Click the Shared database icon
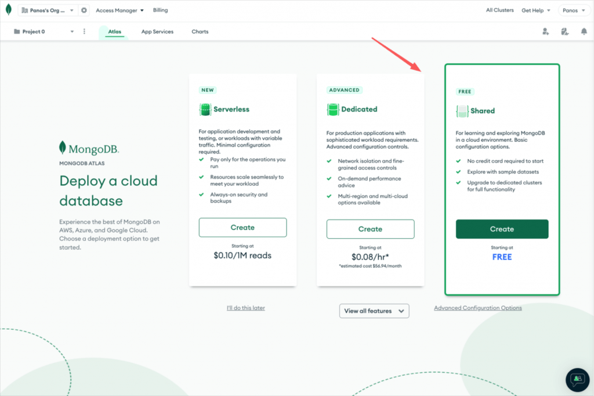Screen dimensions: 594x396 tap(462, 111)
